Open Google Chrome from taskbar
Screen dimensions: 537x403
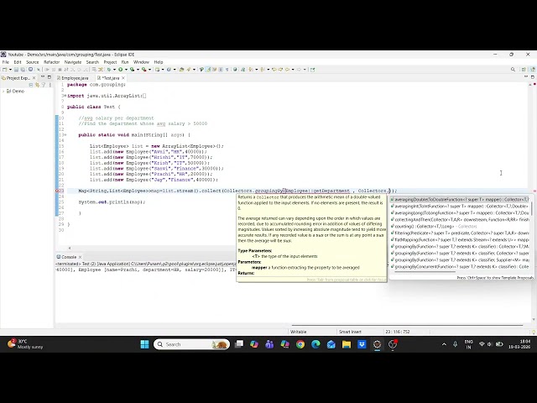click(300, 344)
